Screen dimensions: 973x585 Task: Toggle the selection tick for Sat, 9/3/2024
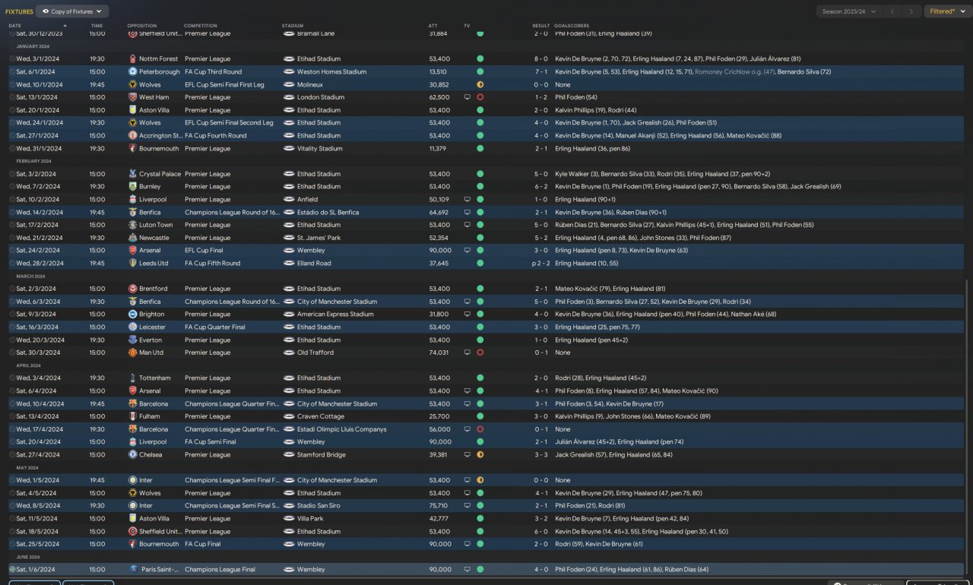pyautogui.click(x=12, y=314)
